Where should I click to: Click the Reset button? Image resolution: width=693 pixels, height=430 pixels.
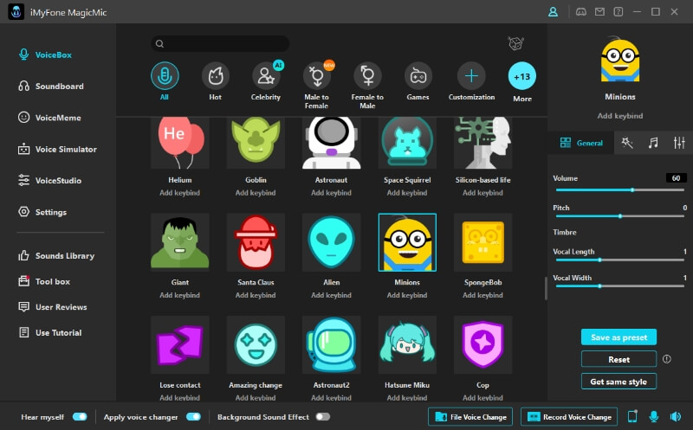(x=619, y=359)
